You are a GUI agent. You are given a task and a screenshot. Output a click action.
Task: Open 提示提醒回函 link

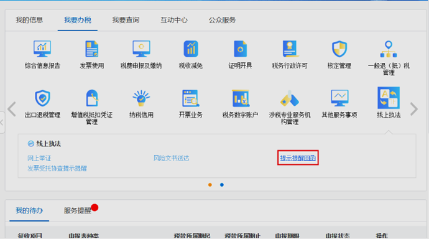298,158
